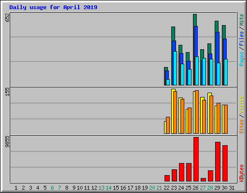Click green weekend day '13' label
This screenshot has width=247, height=193.
pyautogui.click(x=101, y=188)
